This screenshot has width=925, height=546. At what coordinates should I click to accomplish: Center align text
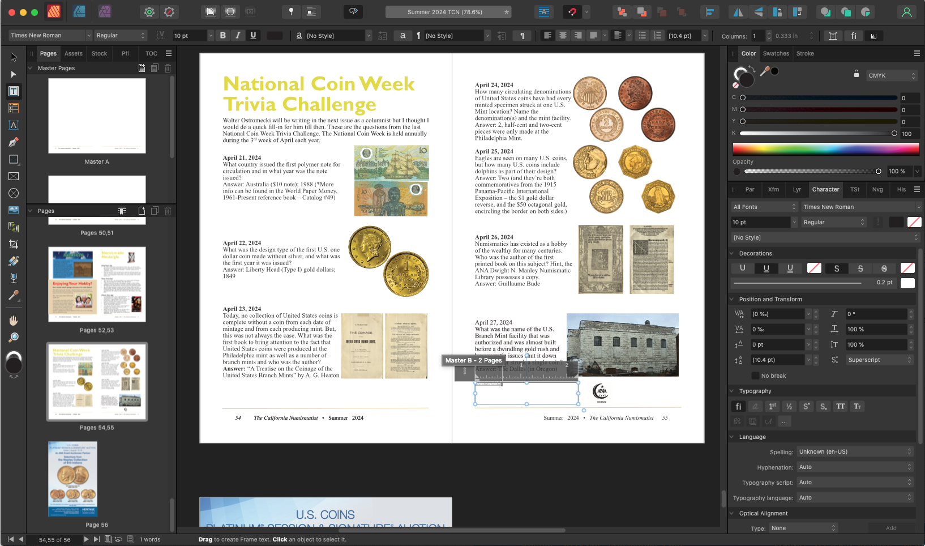(x=563, y=35)
